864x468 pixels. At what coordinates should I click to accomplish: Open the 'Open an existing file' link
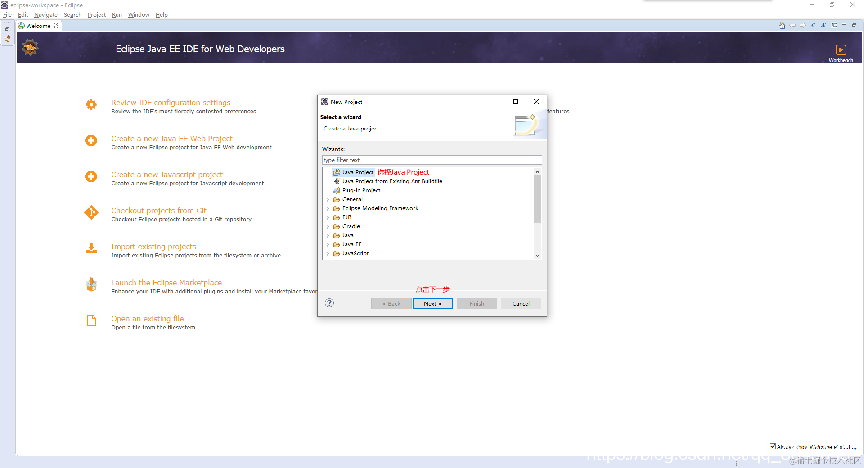148,319
